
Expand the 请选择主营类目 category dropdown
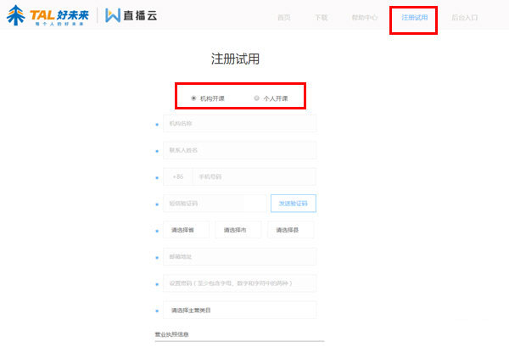point(239,310)
